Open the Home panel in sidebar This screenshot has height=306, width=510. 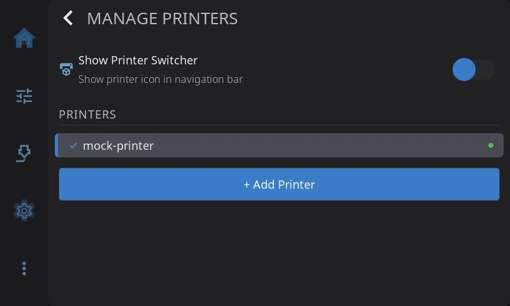point(24,38)
